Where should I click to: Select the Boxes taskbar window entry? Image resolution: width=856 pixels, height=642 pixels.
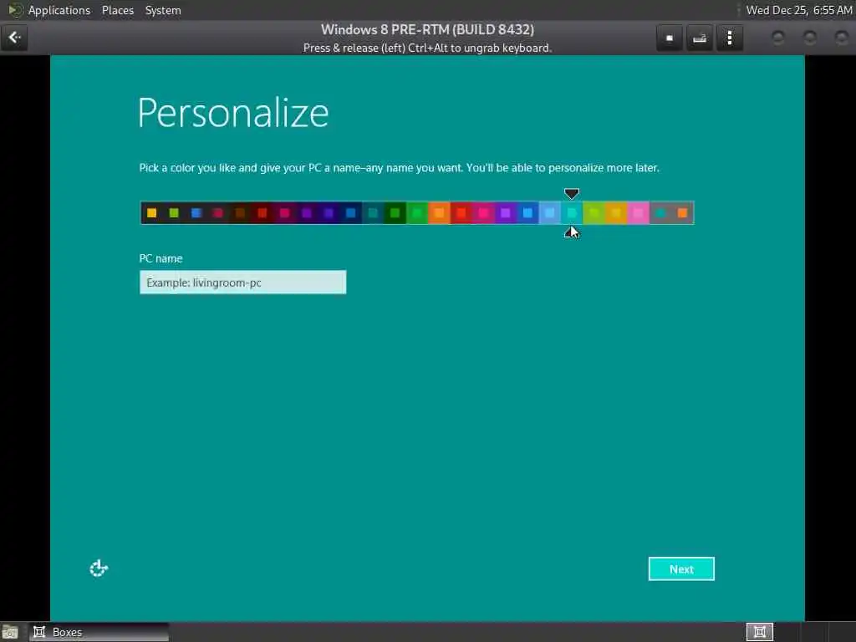click(99, 632)
